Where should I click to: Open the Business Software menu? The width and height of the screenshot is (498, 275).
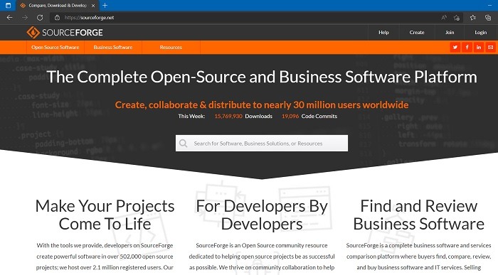(113, 48)
